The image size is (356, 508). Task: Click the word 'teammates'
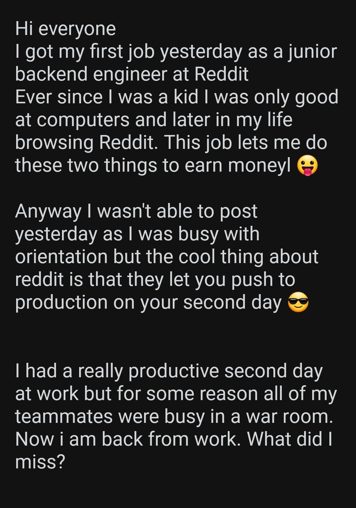click(x=64, y=417)
